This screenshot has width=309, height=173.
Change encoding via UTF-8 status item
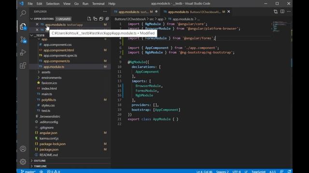coord(237,172)
